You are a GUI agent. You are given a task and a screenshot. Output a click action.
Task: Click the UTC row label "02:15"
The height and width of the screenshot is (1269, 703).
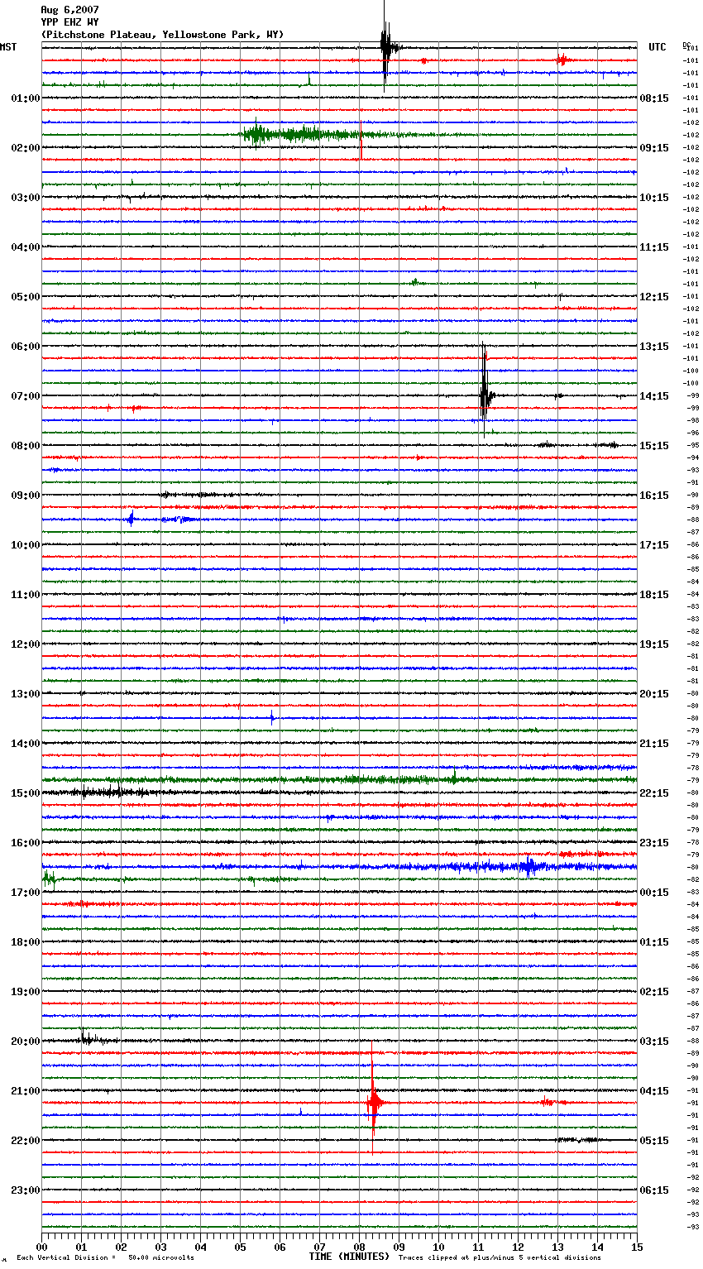coord(654,992)
